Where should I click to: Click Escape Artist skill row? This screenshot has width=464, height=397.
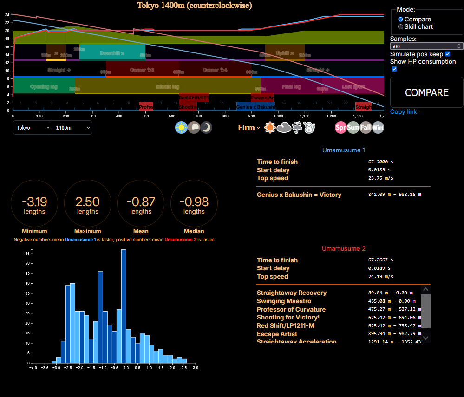(339, 334)
